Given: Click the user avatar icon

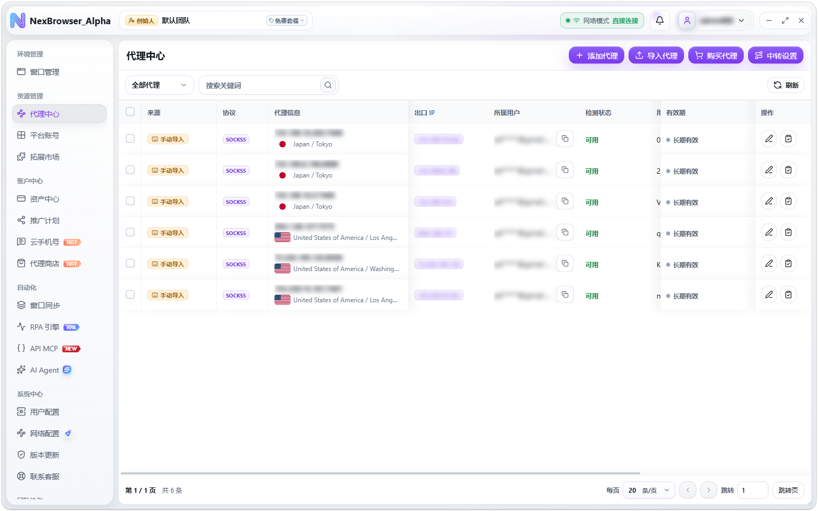Looking at the screenshot, I should coord(687,20).
